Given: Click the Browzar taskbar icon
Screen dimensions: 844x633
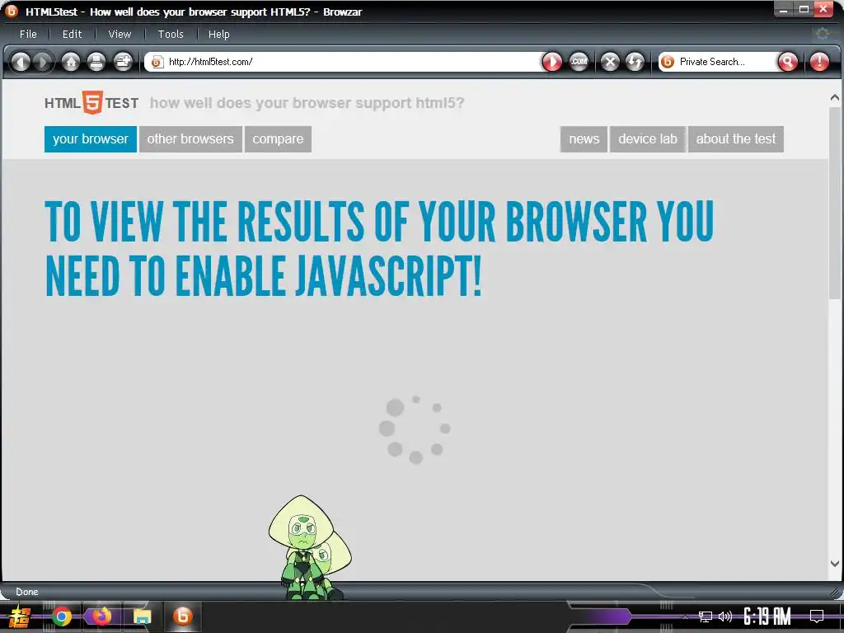Looking at the screenshot, I should [x=182, y=616].
